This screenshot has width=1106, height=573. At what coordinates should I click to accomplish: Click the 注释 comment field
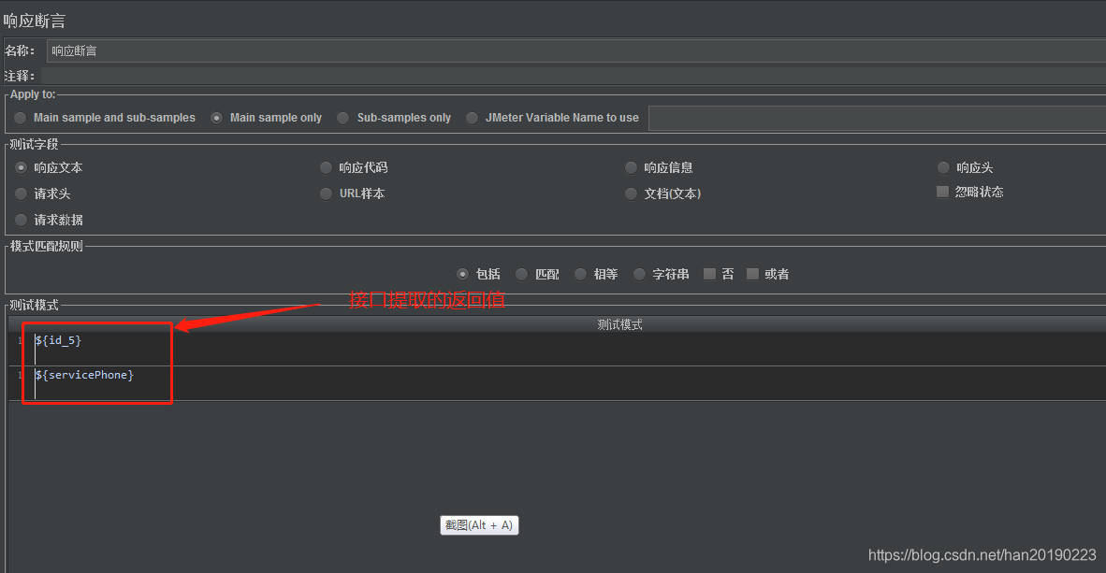click(574, 76)
